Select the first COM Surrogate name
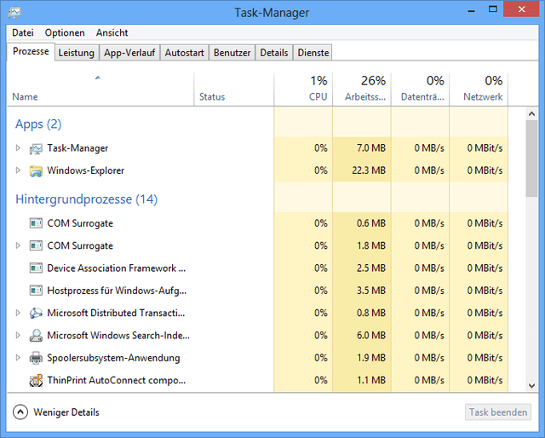Image resolution: width=545 pixels, height=438 pixels. click(80, 223)
